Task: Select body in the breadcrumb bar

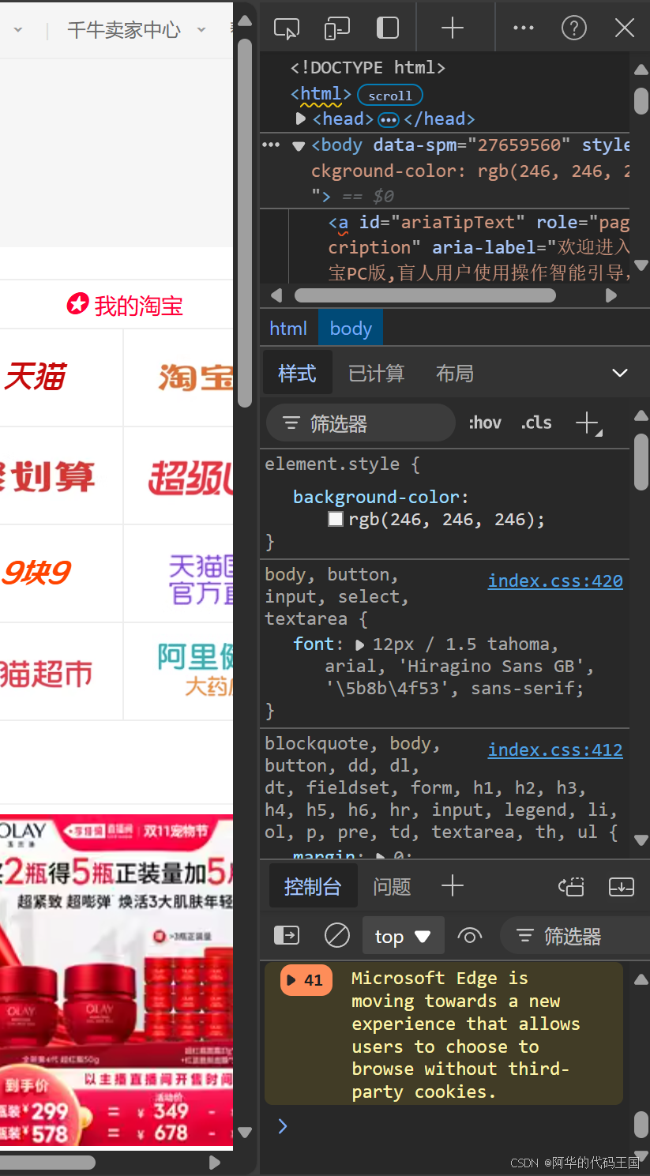Action: pos(351,329)
